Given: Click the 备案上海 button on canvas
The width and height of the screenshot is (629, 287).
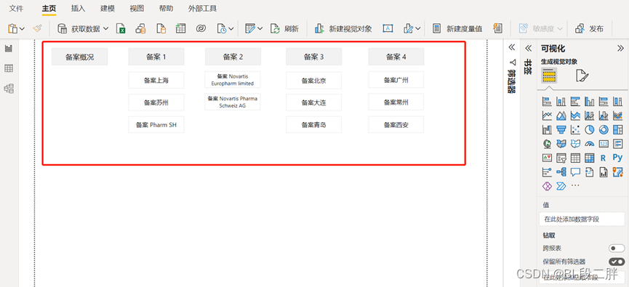Looking at the screenshot, I should coord(156,80).
